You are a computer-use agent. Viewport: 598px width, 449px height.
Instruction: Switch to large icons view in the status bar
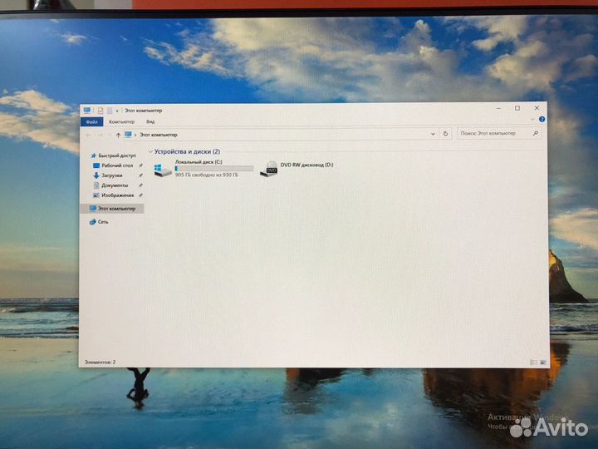(542, 363)
